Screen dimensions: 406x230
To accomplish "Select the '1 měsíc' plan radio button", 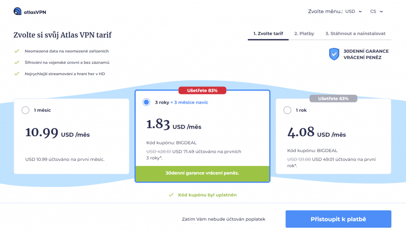I will click(25, 110).
